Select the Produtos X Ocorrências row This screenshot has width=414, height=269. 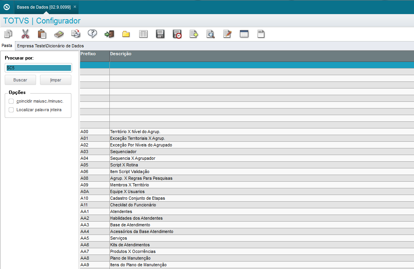tap(247, 252)
